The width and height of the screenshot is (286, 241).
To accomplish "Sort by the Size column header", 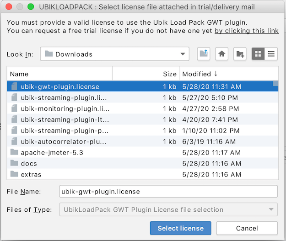I will (x=146, y=74).
